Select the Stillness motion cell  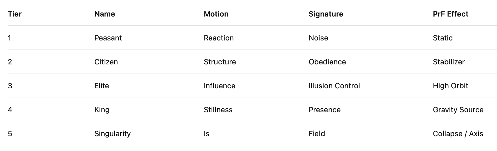pyautogui.click(x=218, y=110)
